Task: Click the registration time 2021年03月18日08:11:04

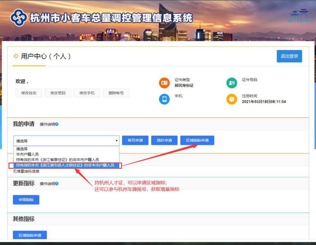Action: (264, 102)
